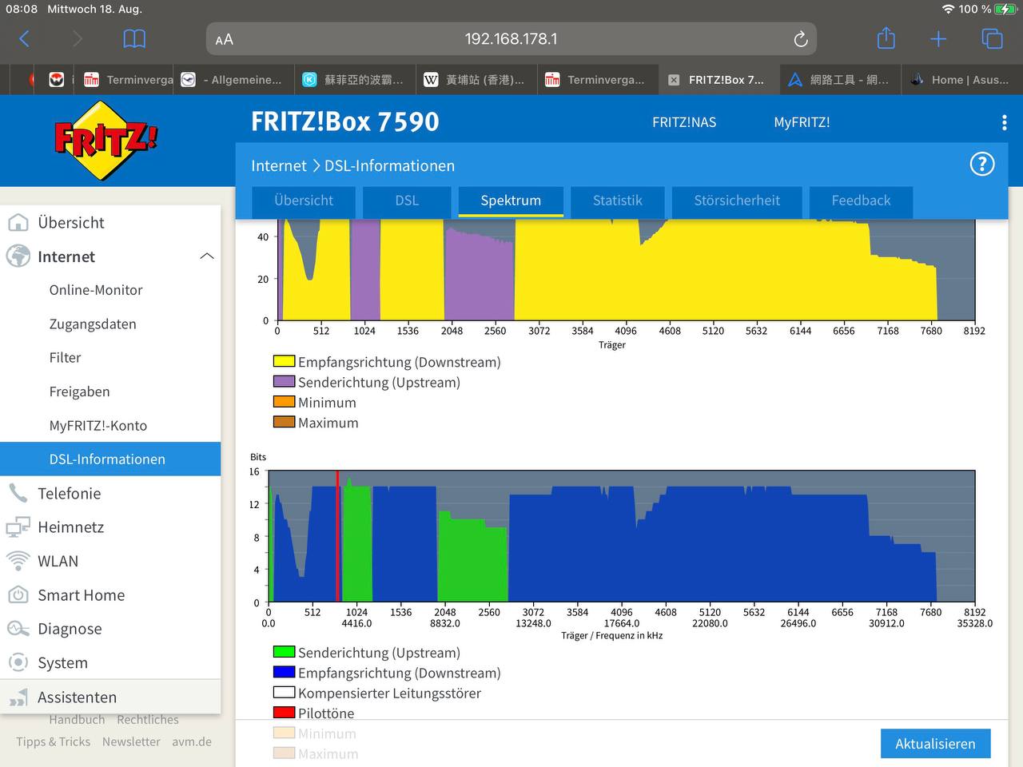Click the blue Empfangsrichtung (Downstream) swatch
1023x767 pixels.
point(285,673)
